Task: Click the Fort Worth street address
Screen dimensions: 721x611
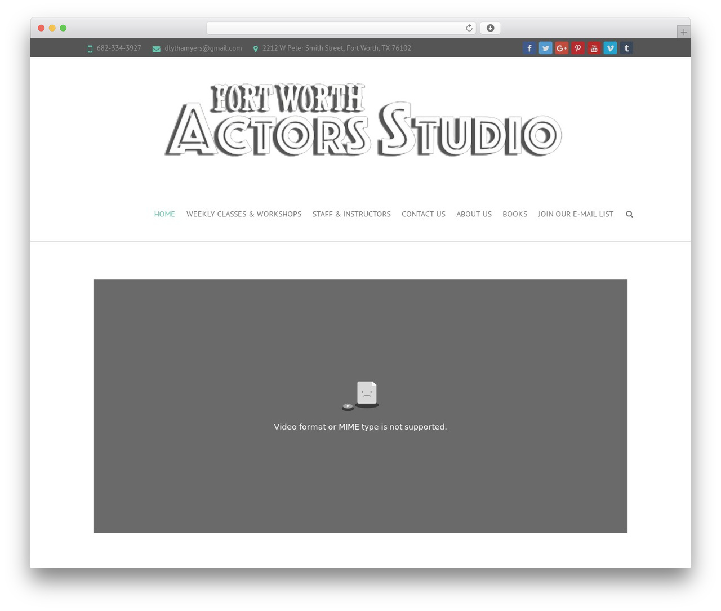Action: pos(337,48)
